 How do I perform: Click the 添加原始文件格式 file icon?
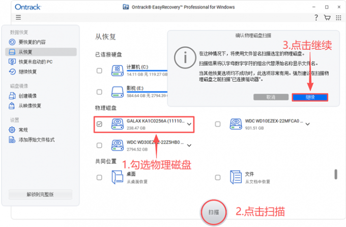(x=12, y=140)
